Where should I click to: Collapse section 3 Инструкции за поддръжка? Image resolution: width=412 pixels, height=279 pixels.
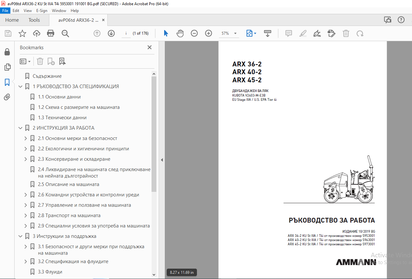tap(20, 236)
